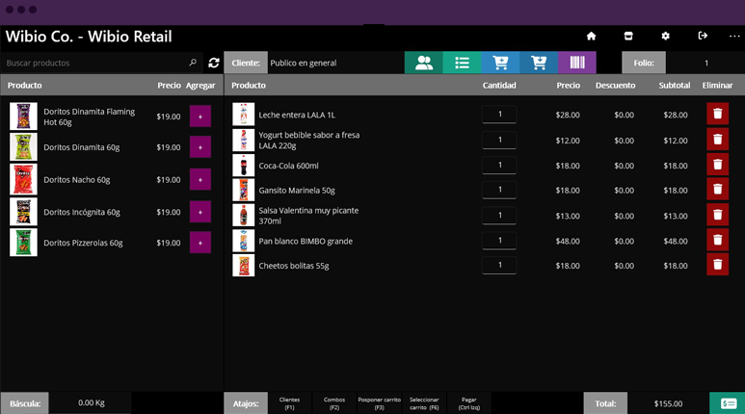Image resolution: width=745 pixels, height=414 pixels.
Task: Open settings gear icon
Action: [665, 36]
